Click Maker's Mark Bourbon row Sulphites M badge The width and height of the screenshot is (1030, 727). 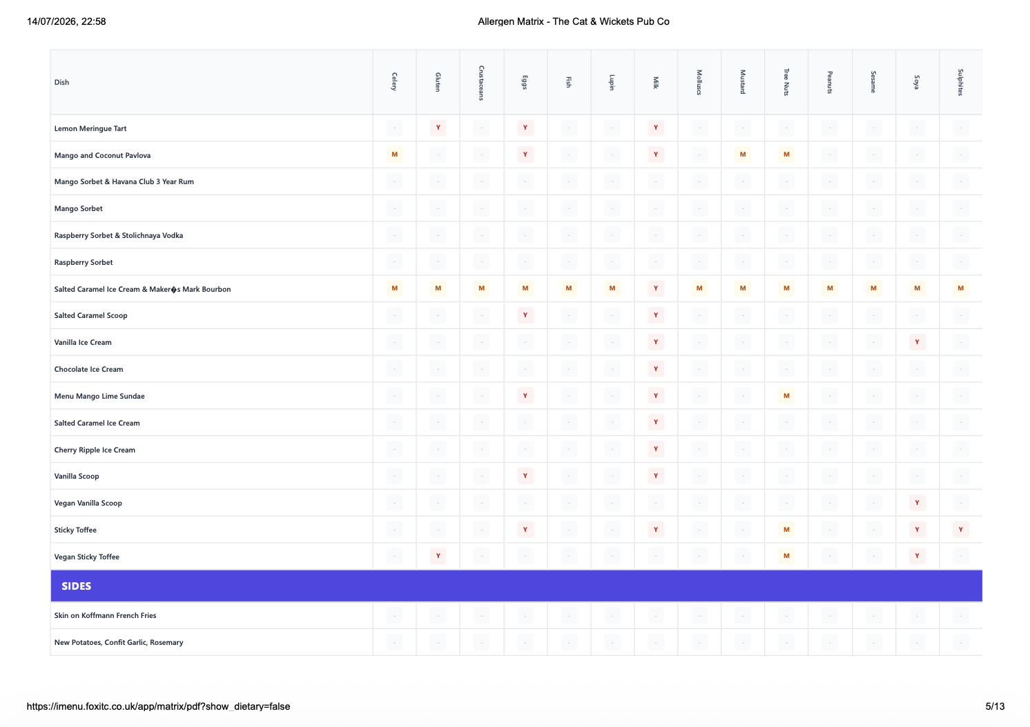[x=961, y=288]
